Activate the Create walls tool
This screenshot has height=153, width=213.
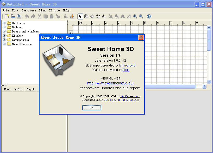[86, 16]
